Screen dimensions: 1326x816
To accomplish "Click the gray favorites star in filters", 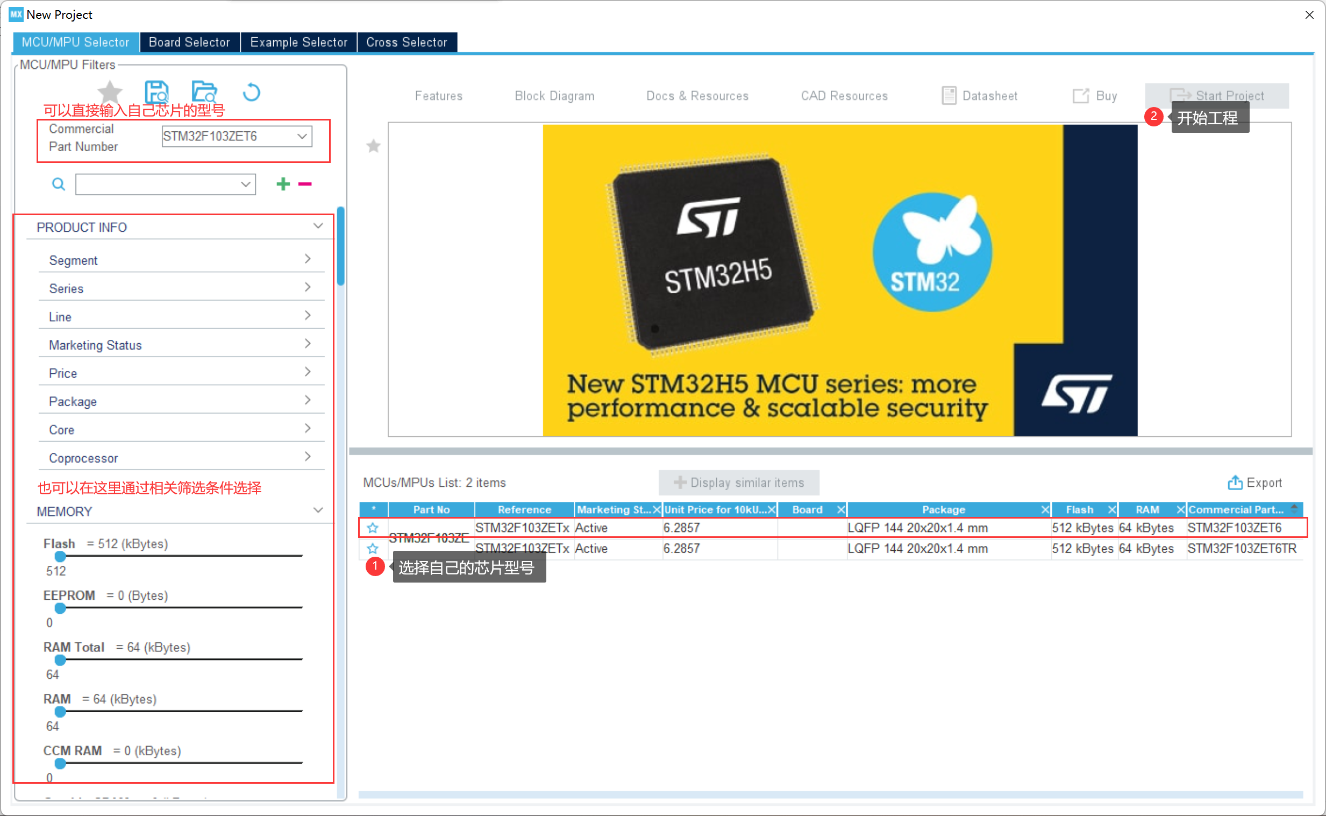I will point(110,93).
